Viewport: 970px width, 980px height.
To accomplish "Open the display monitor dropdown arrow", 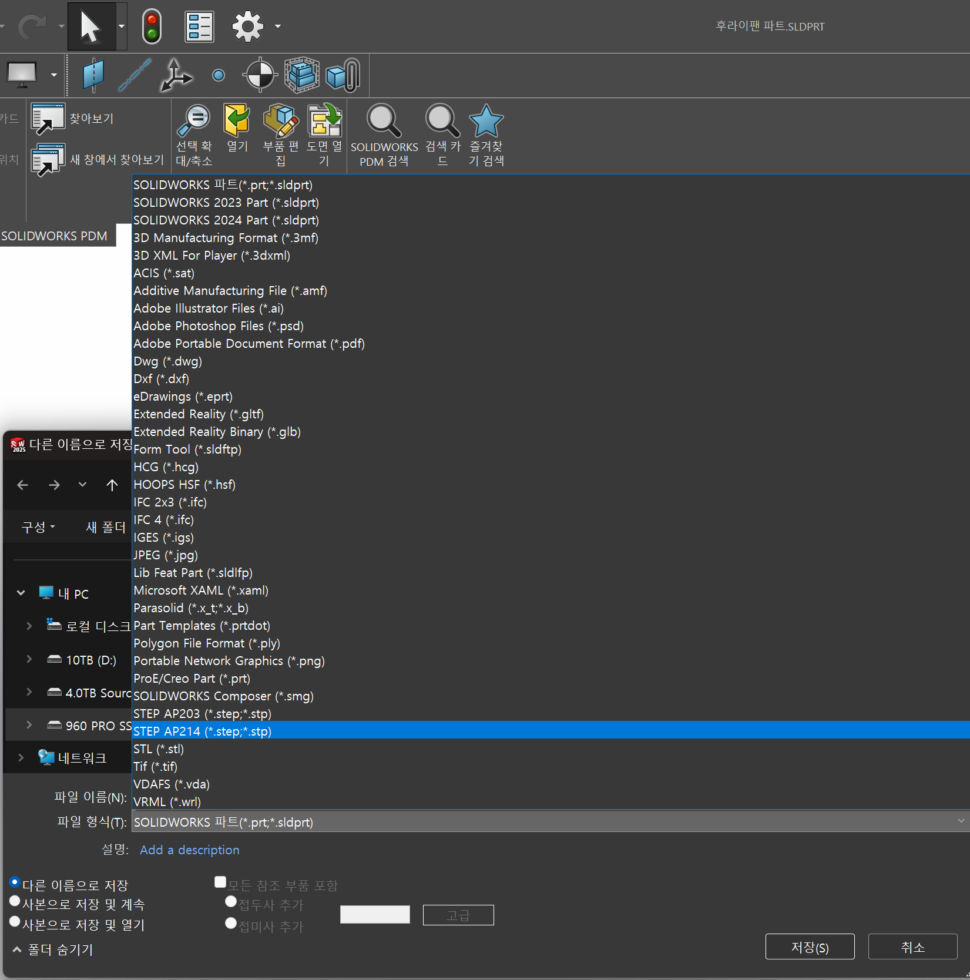I will point(54,75).
